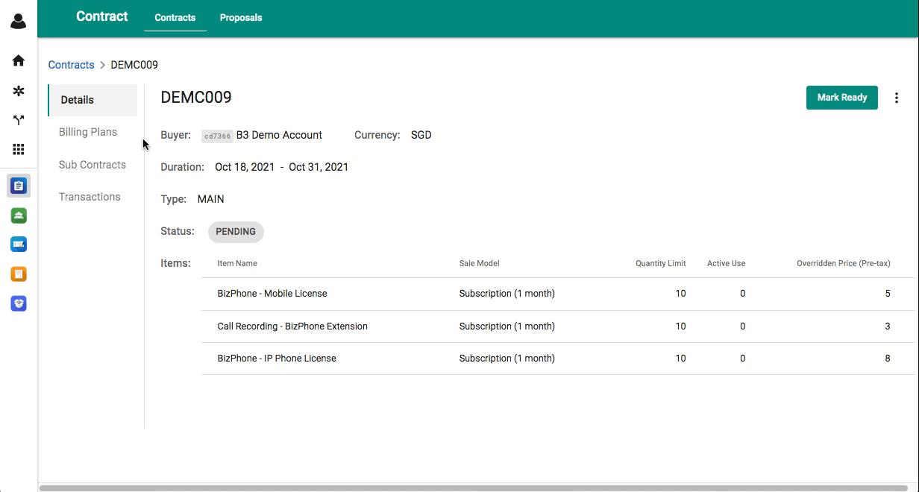Open the user profile avatar icon
The height and width of the screenshot is (492, 919).
point(19,21)
